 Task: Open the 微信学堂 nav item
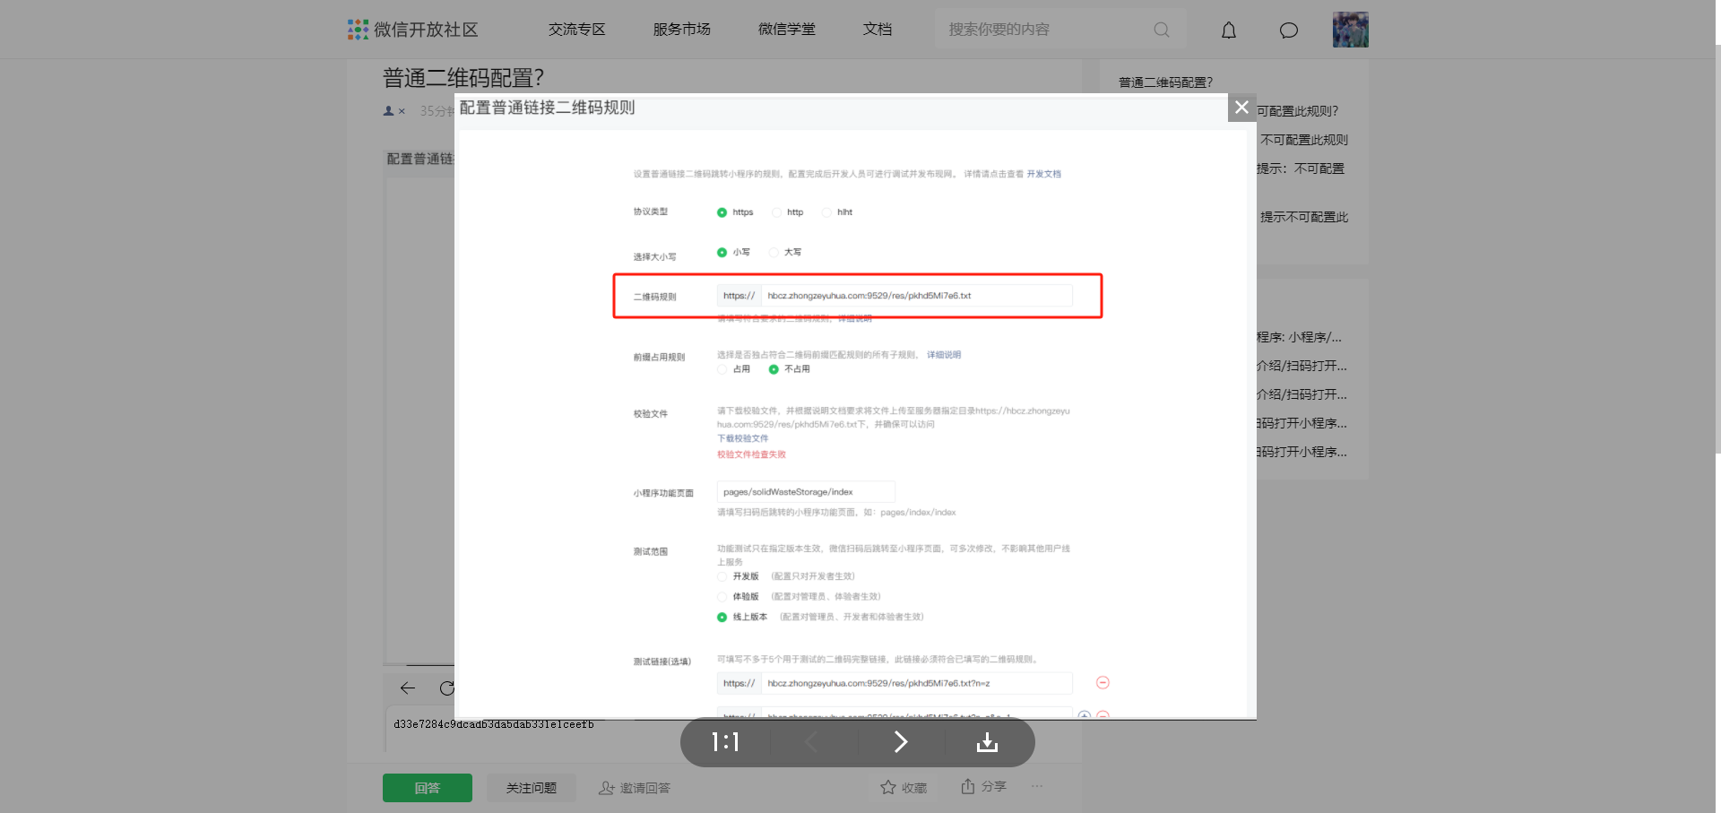[787, 30]
